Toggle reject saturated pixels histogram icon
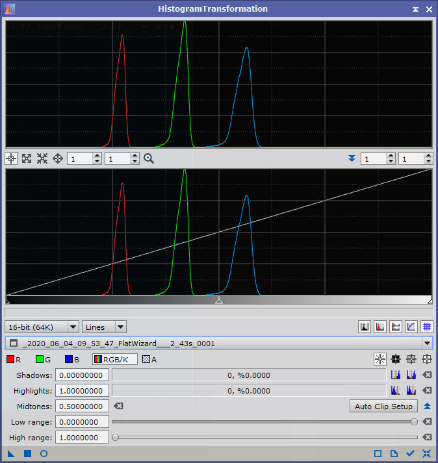 [365, 327]
